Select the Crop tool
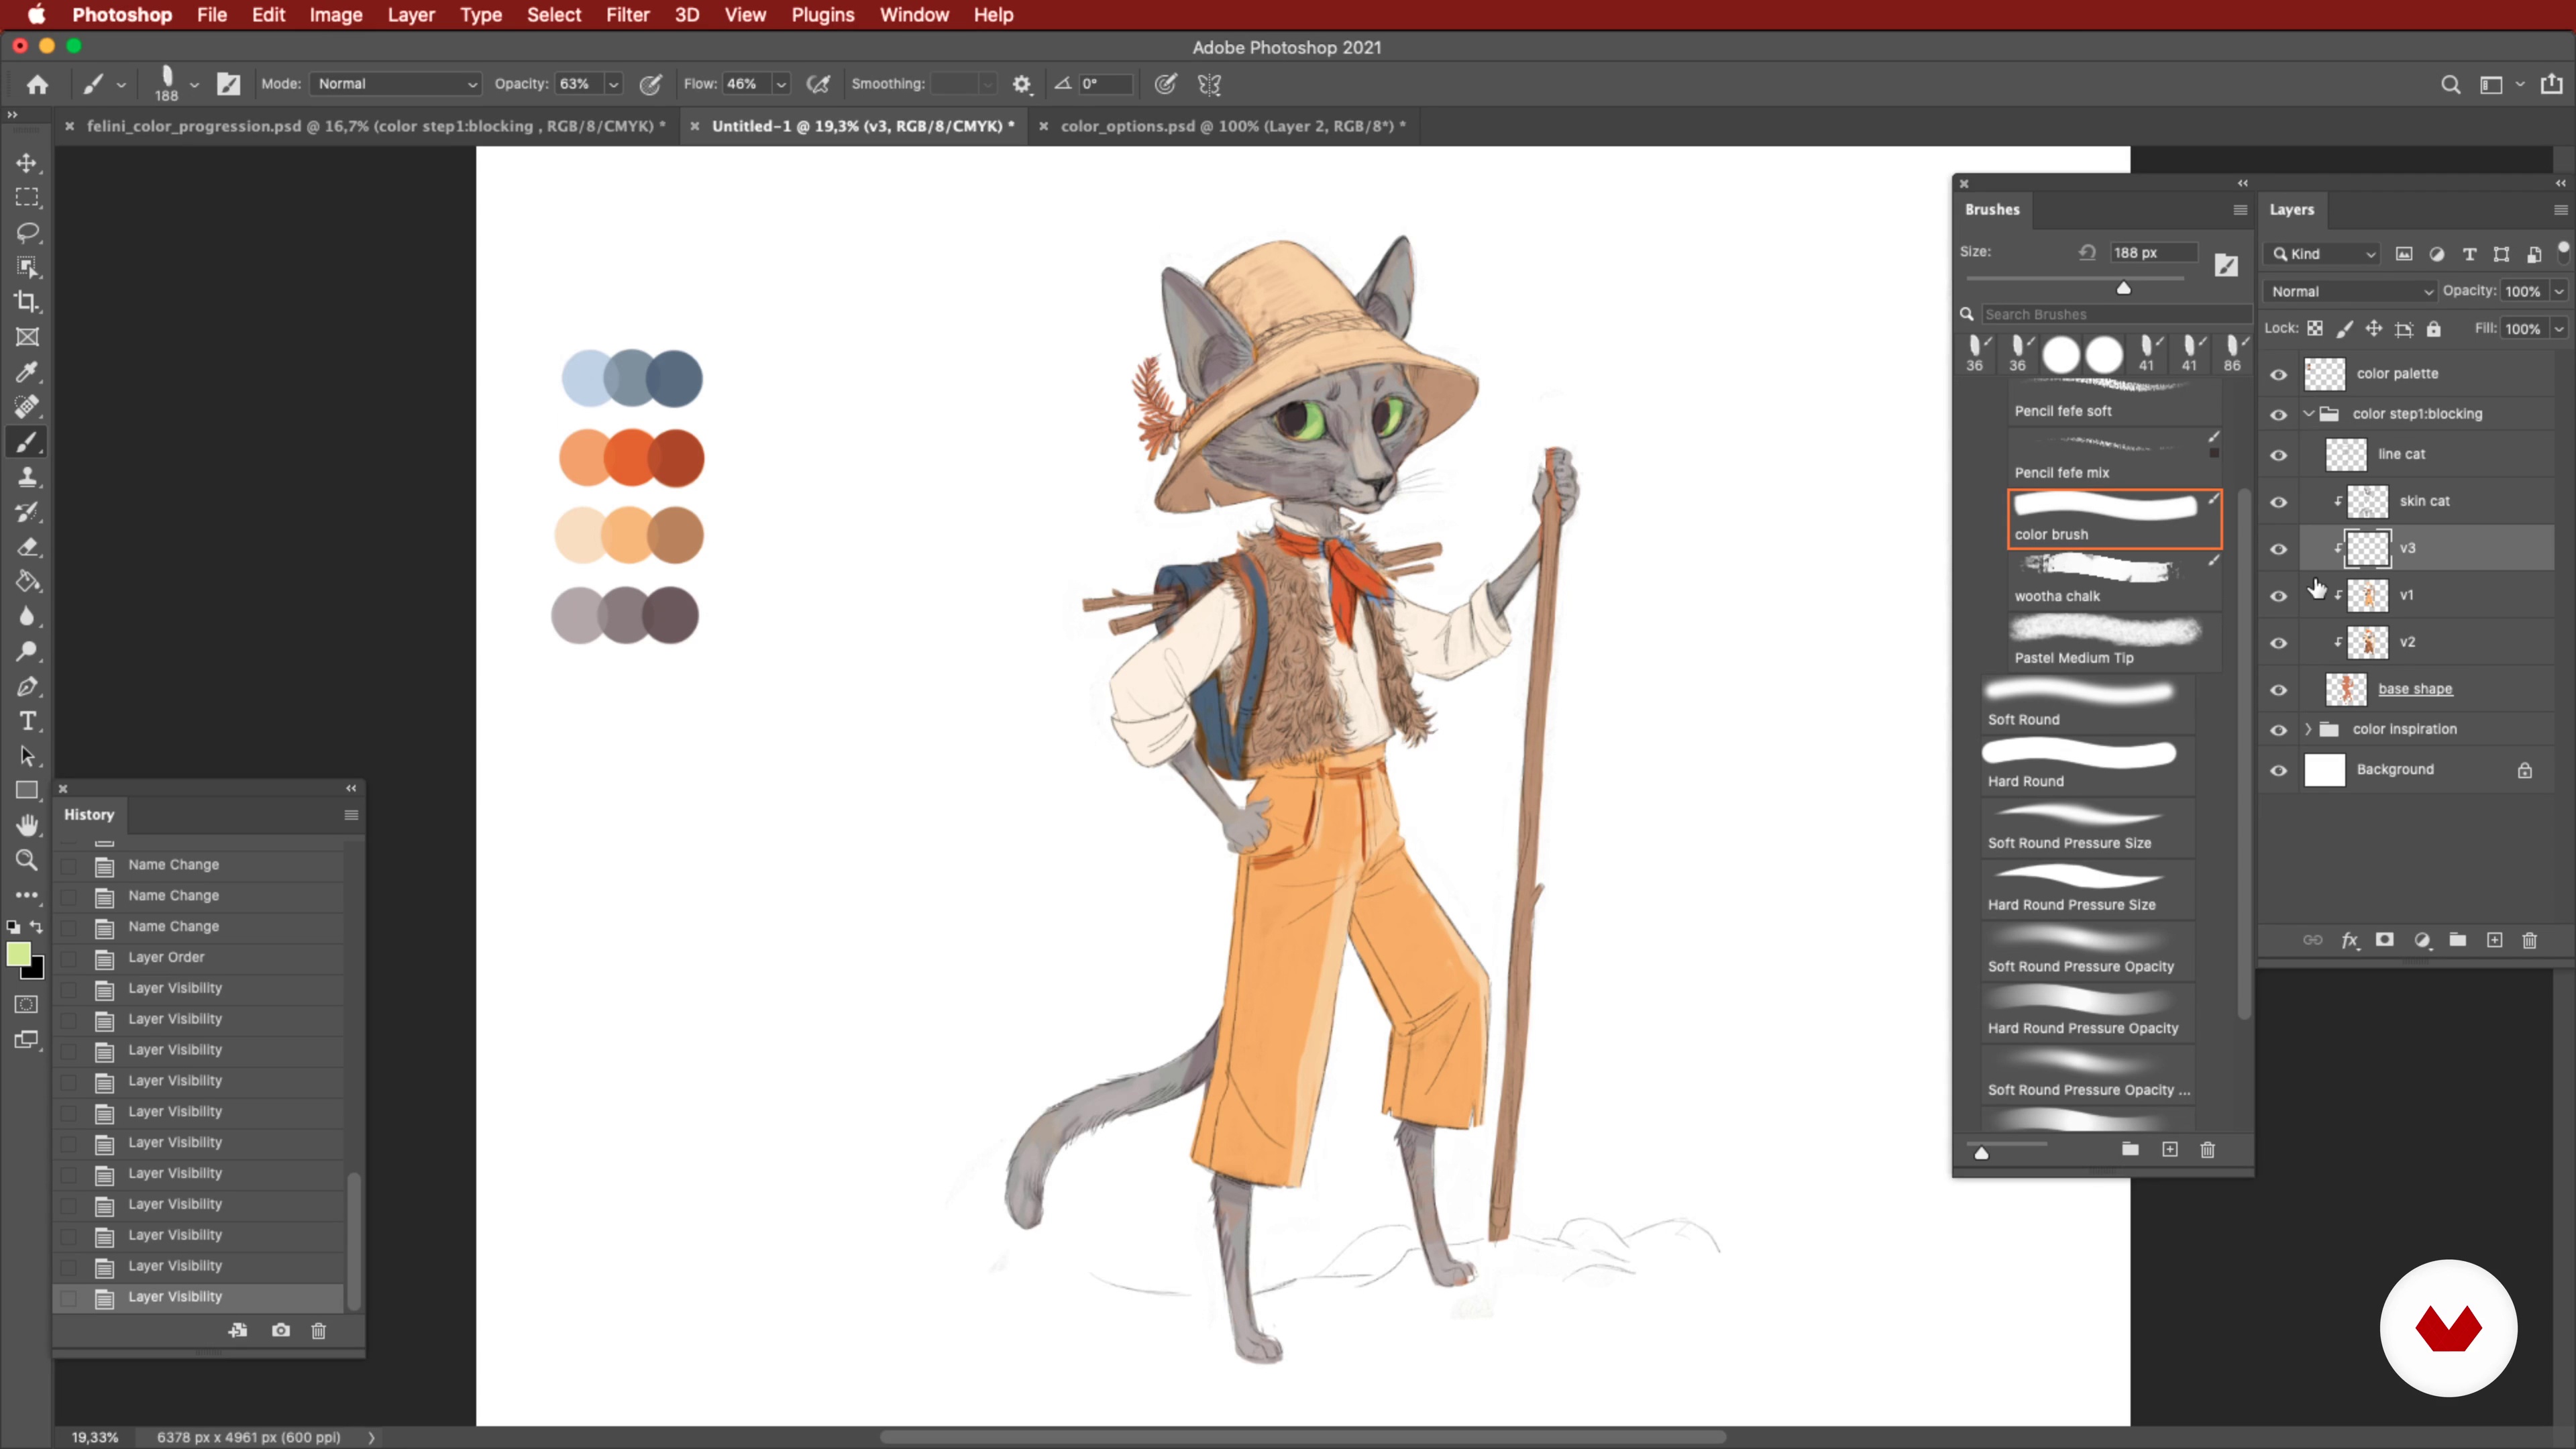 click(27, 302)
